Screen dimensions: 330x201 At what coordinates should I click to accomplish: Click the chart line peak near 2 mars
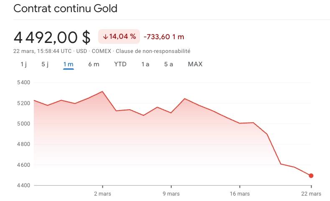pos(102,91)
